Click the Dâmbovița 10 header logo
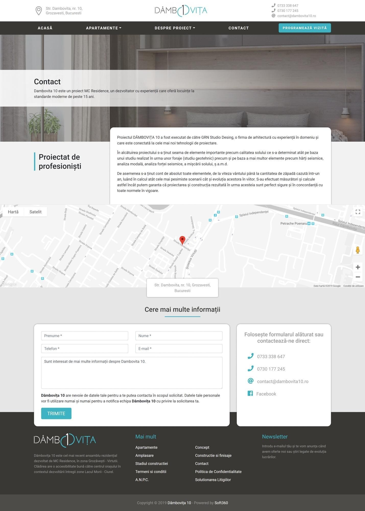This screenshot has width=365, height=511. [181, 11]
